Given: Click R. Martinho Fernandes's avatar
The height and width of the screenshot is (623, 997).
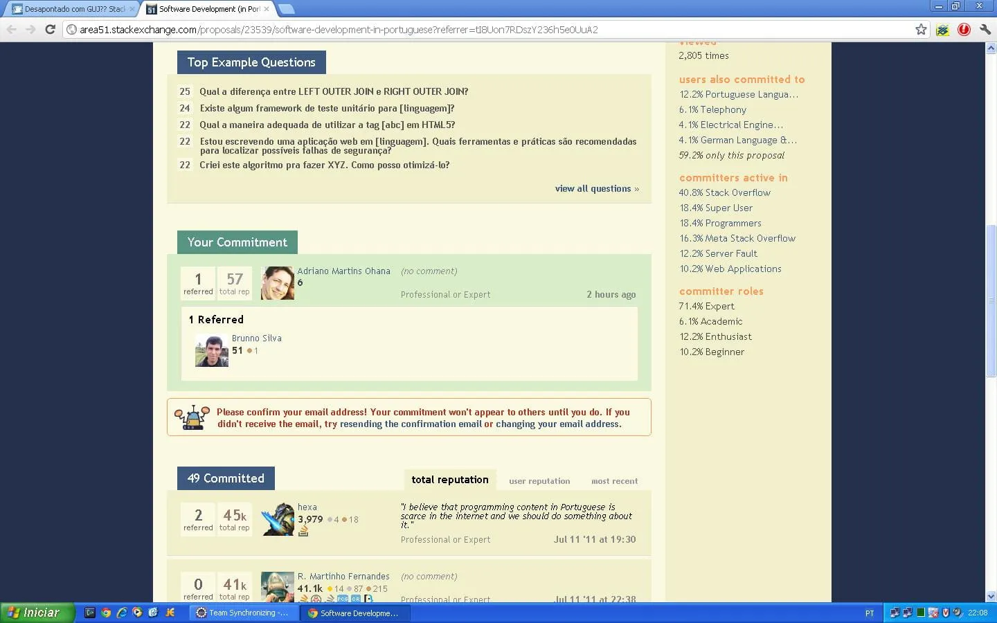Looking at the screenshot, I should tap(278, 586).
